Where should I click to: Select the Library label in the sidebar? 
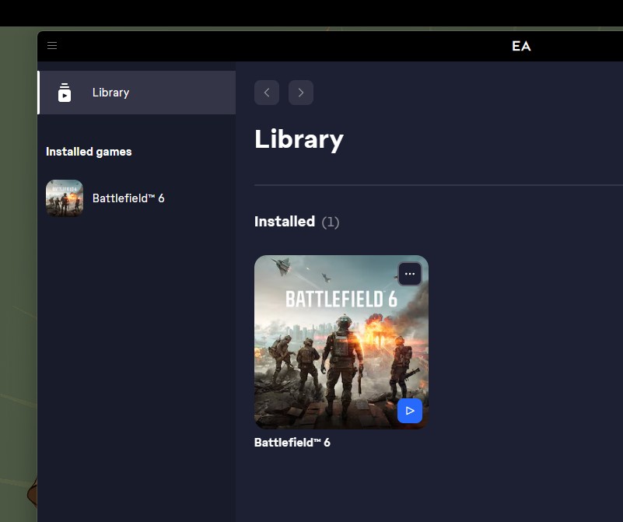click(111, 93)
